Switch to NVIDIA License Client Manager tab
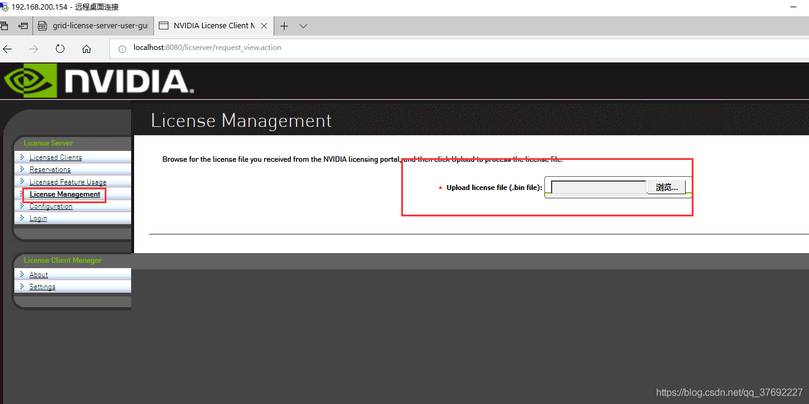 (x=214, y=26)
